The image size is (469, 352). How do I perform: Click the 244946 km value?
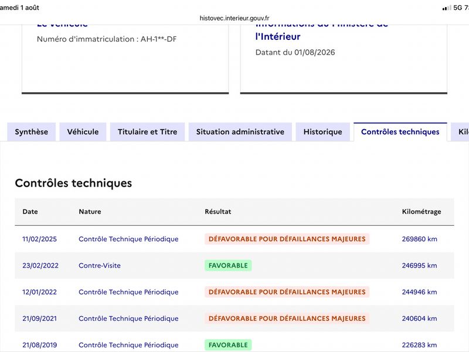(419, 292)
